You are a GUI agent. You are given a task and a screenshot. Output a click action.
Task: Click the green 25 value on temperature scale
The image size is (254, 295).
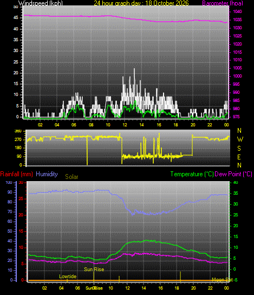236,215
